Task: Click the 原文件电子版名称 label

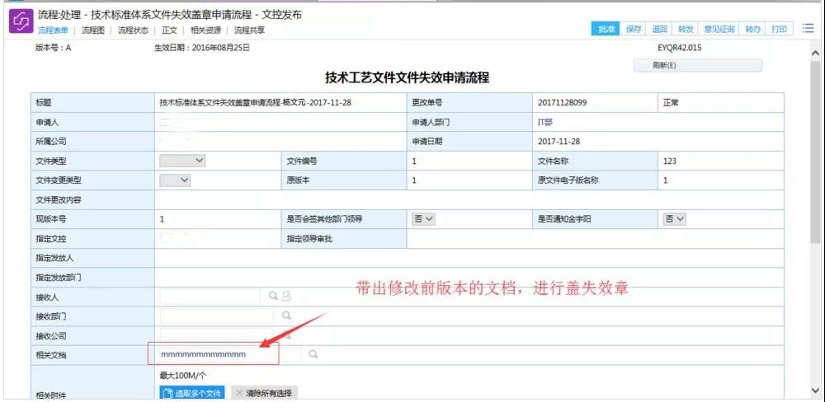Action: click(568, 180)
